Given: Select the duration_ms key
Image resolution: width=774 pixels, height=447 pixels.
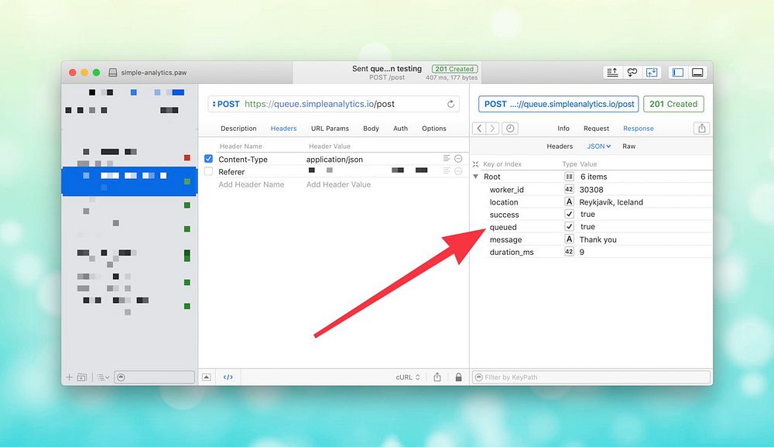Looking at the screenshot, I should 512,252.
